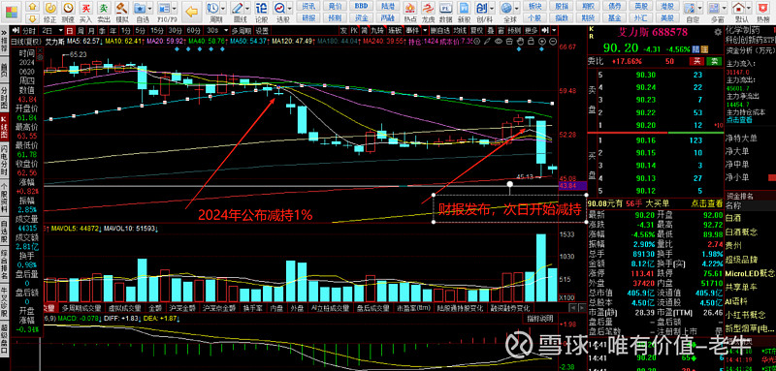
Task: Click the yellow back arrow icon
Action: (192, 12)
